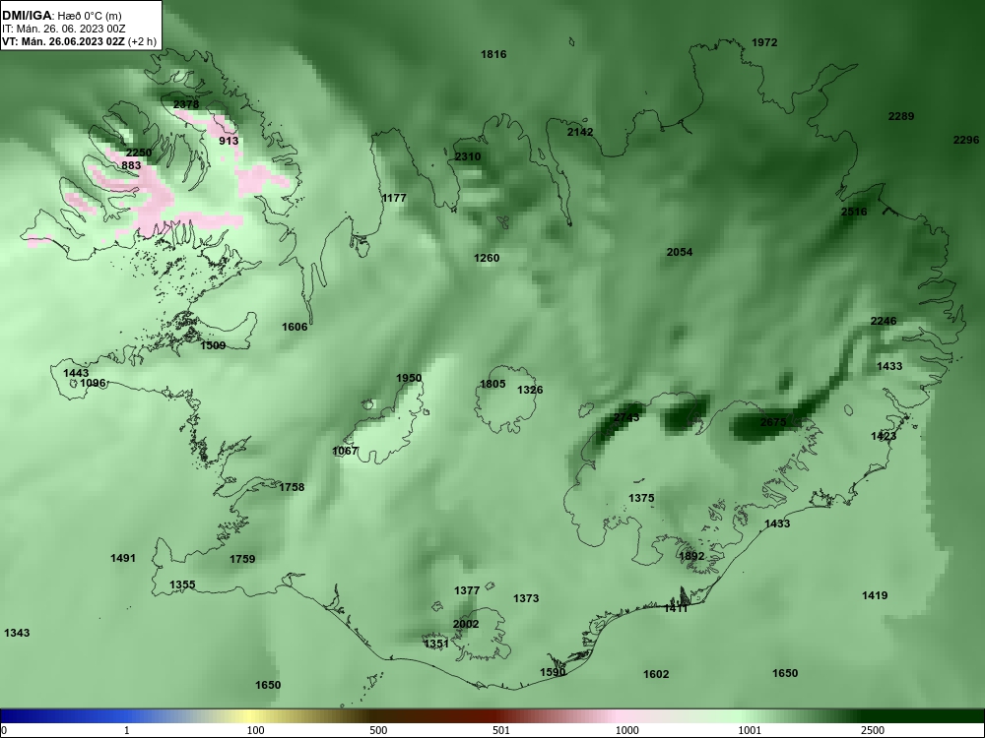Click the 1491 value off the west coast
The height and width of the screenshot is (738, 985).
123,559
